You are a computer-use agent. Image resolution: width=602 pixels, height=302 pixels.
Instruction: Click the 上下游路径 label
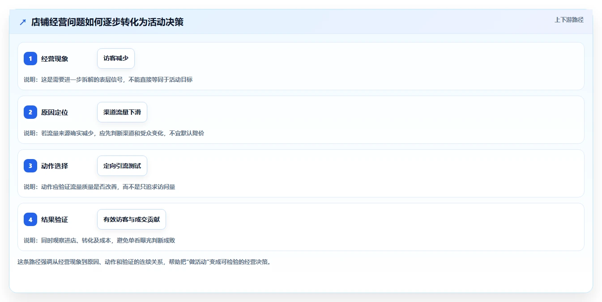pos(569,20)
